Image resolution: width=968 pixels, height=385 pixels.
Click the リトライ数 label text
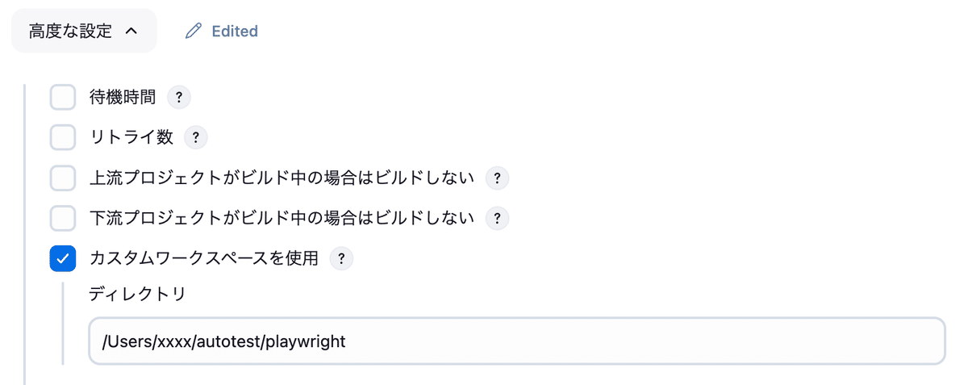click(x=131, y=138)
